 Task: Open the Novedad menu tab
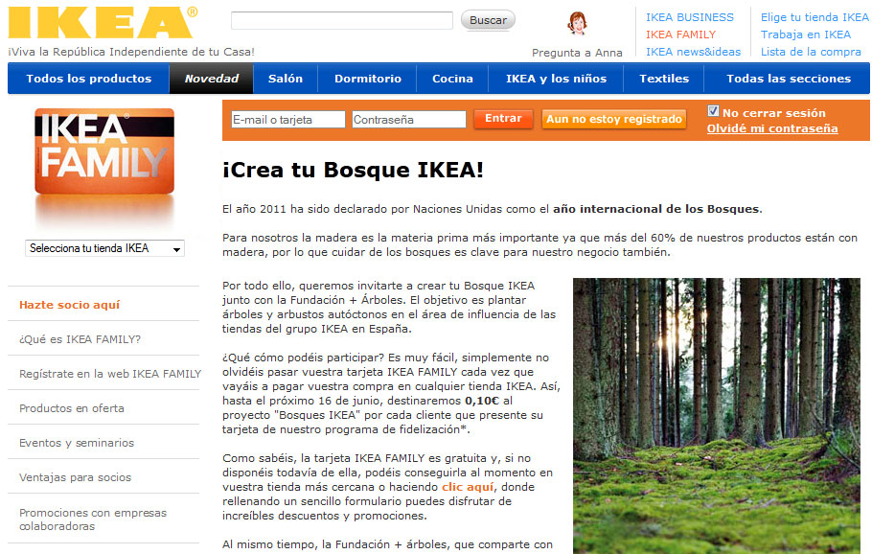point(212,79)
